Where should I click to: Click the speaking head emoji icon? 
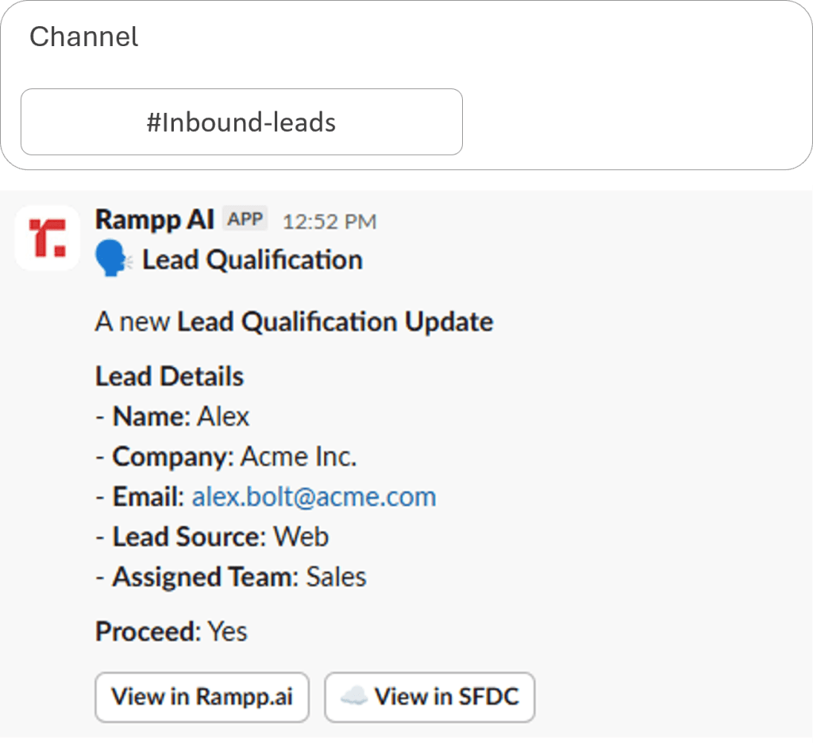112,260
